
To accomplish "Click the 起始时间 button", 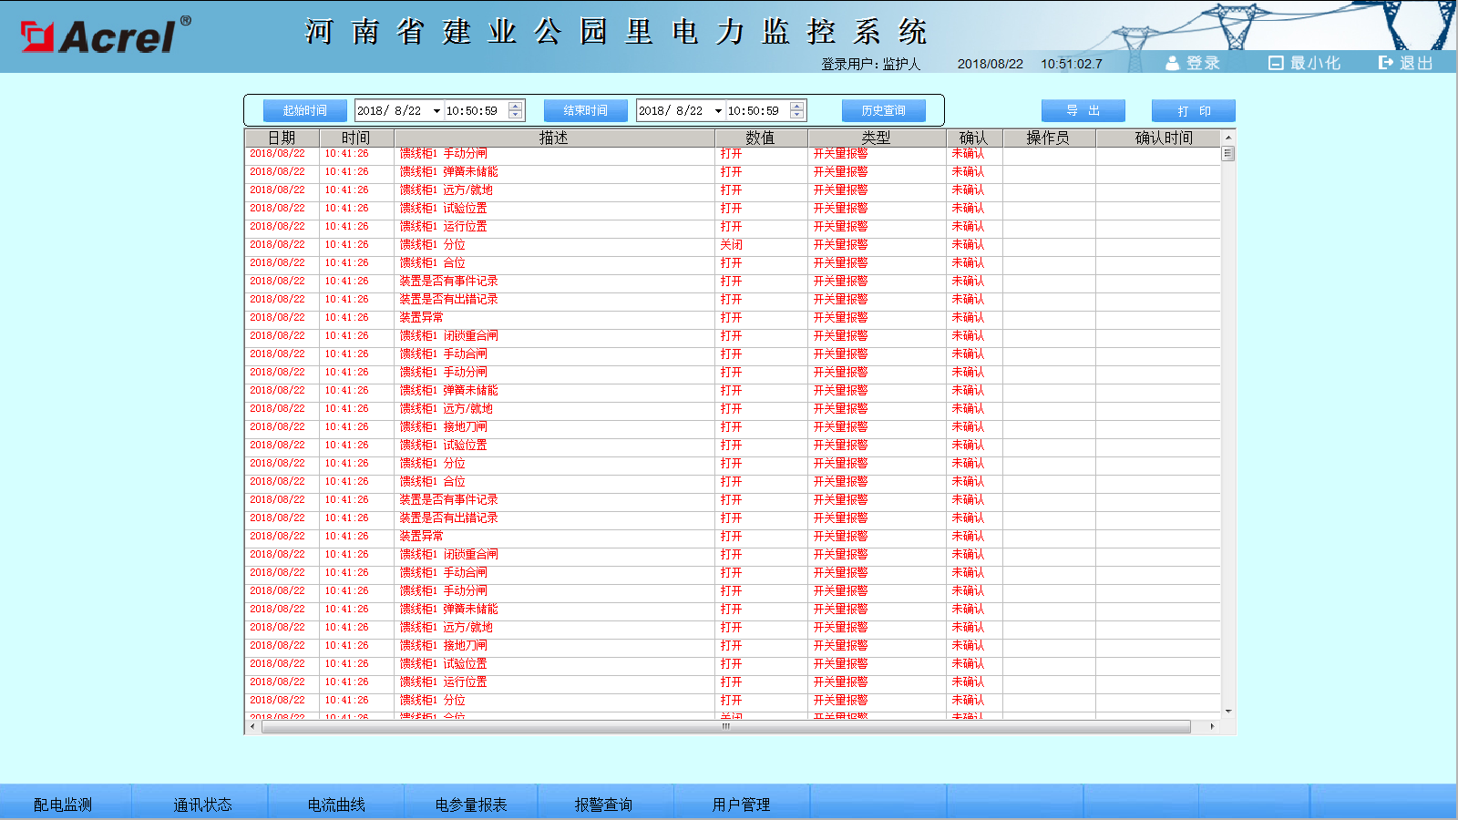I will [304, 110].
